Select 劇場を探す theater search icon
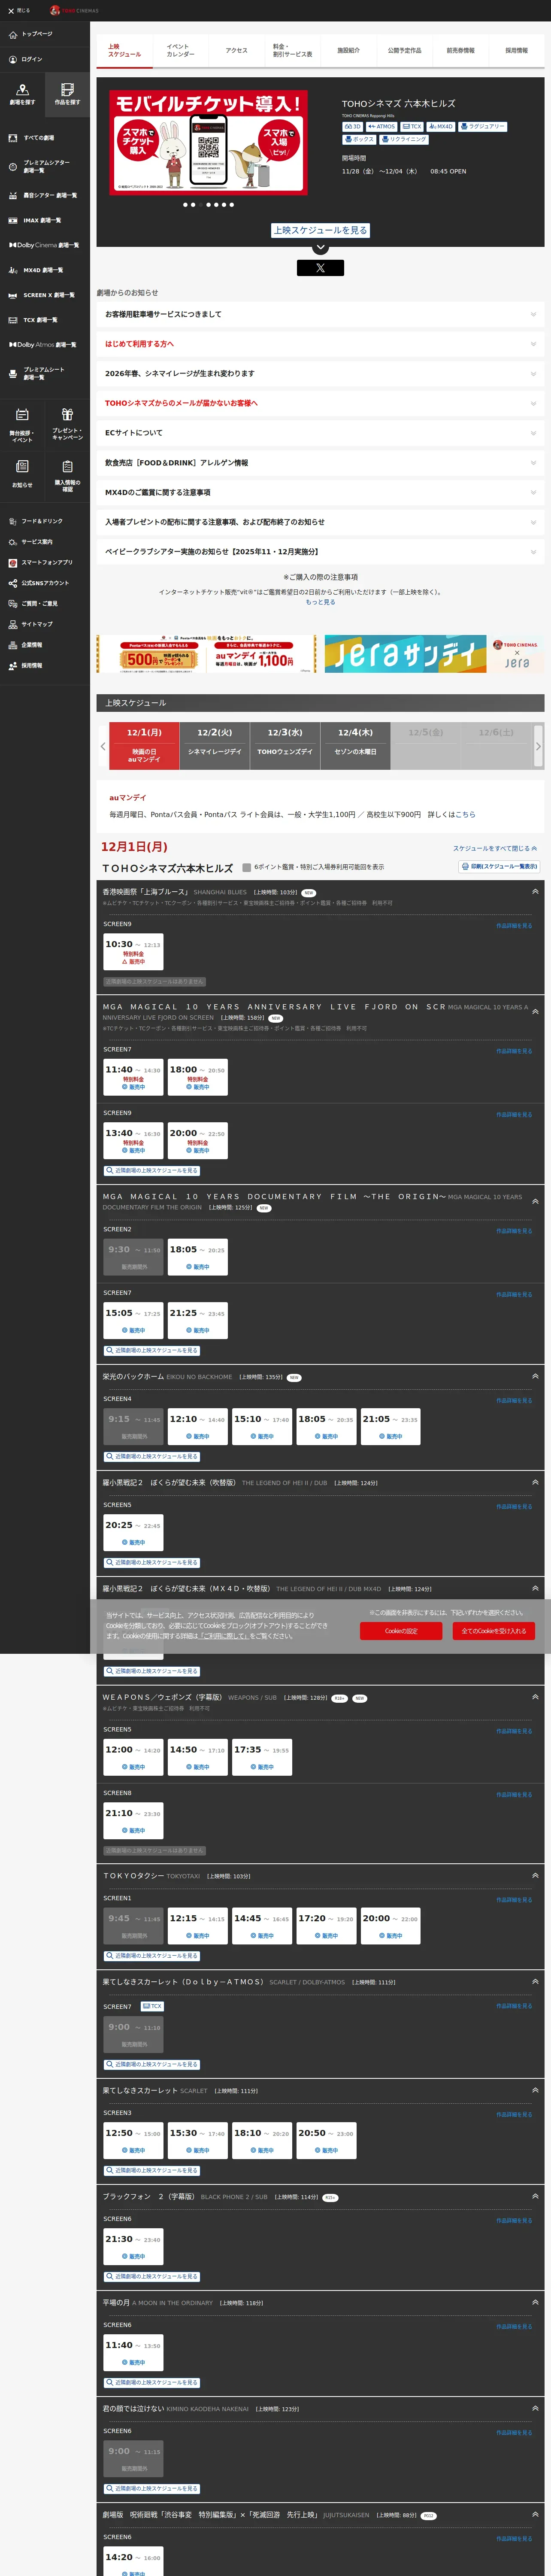Viewport: 551px width, 2576px height. click(22, 94)
